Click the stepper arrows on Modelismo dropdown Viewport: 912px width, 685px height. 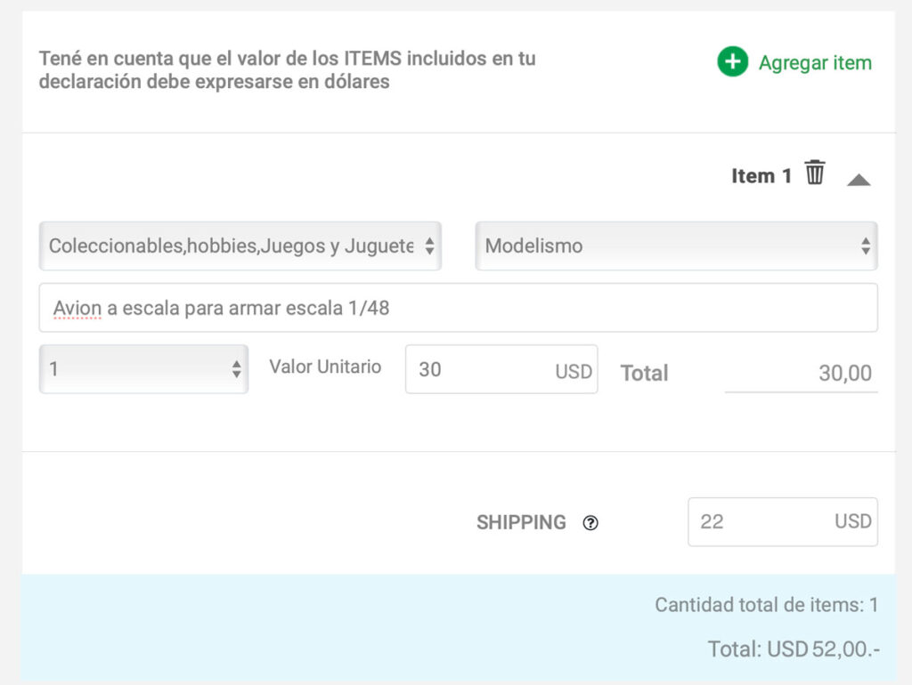coord(866,246)
